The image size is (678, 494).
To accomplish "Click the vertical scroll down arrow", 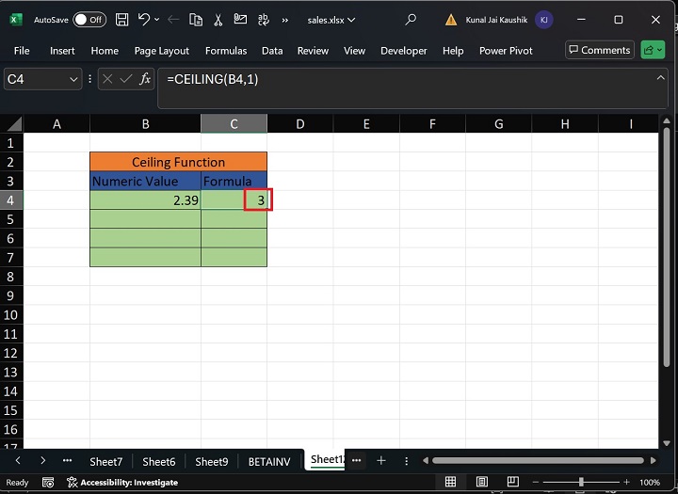I will [667, 442].
